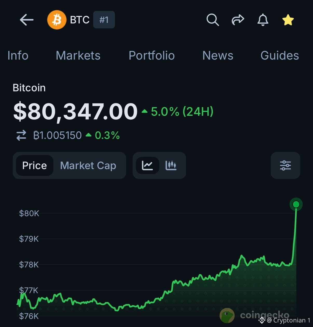This screenshot has height=327, width=313.
Task: Switch to candlestick chart icon
Action: pyautogui.click(x=171, y=165)
